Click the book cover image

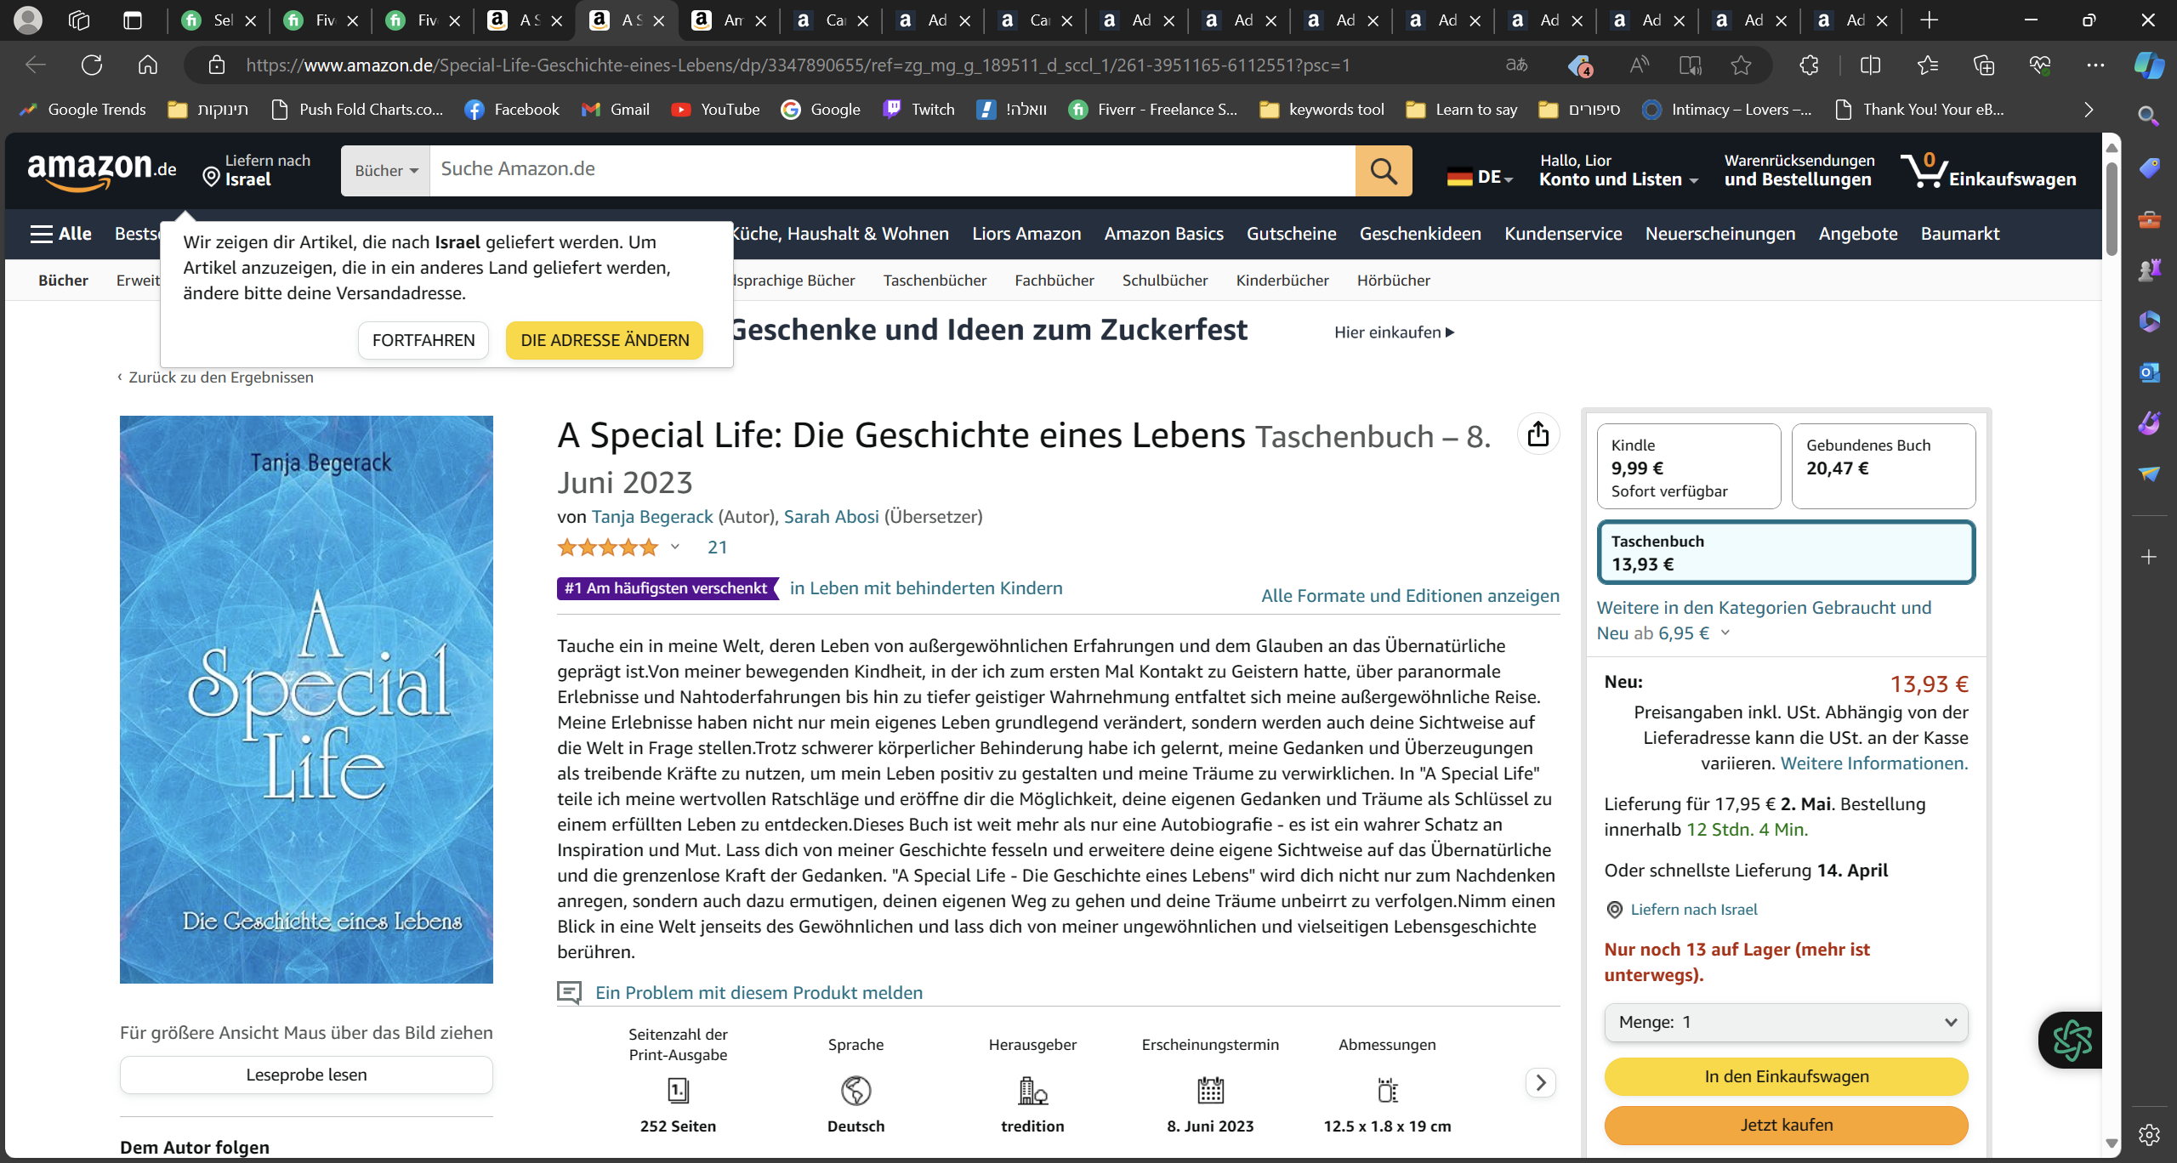pos(306,699)
